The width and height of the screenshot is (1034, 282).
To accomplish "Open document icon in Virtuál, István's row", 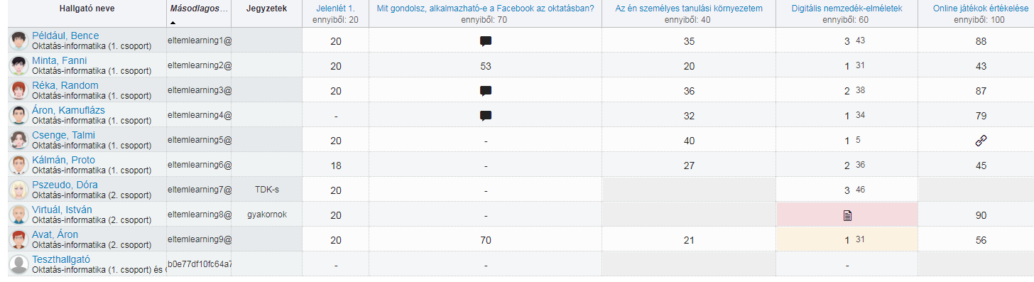I will coord(847,215).
